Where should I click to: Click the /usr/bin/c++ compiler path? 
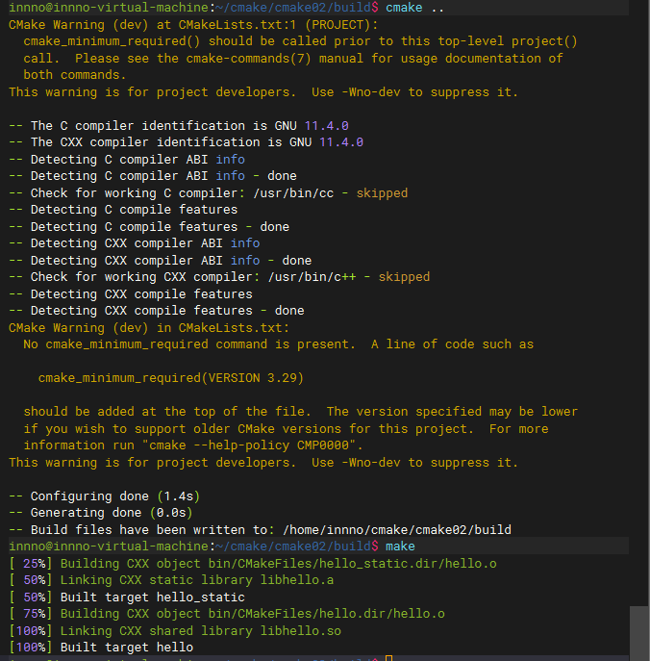tap(312, 277)
